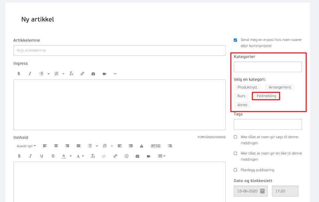Open font color dropdown arrow
This screenshot has height=202, width=319.
pos(71,156)
